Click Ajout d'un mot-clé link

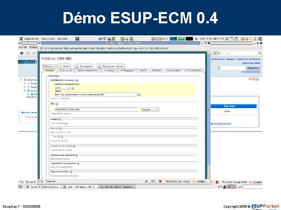(59, 141)
